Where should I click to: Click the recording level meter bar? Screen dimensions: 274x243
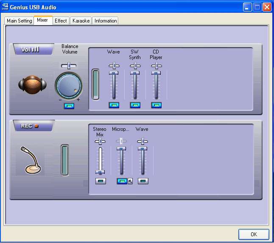point(64,160)
